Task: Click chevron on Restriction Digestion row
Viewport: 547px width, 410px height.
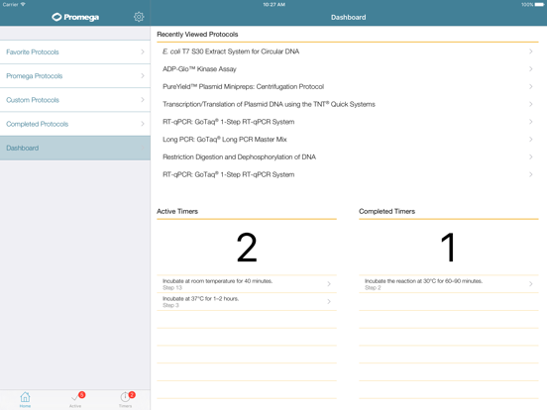Action: [530, 157]
